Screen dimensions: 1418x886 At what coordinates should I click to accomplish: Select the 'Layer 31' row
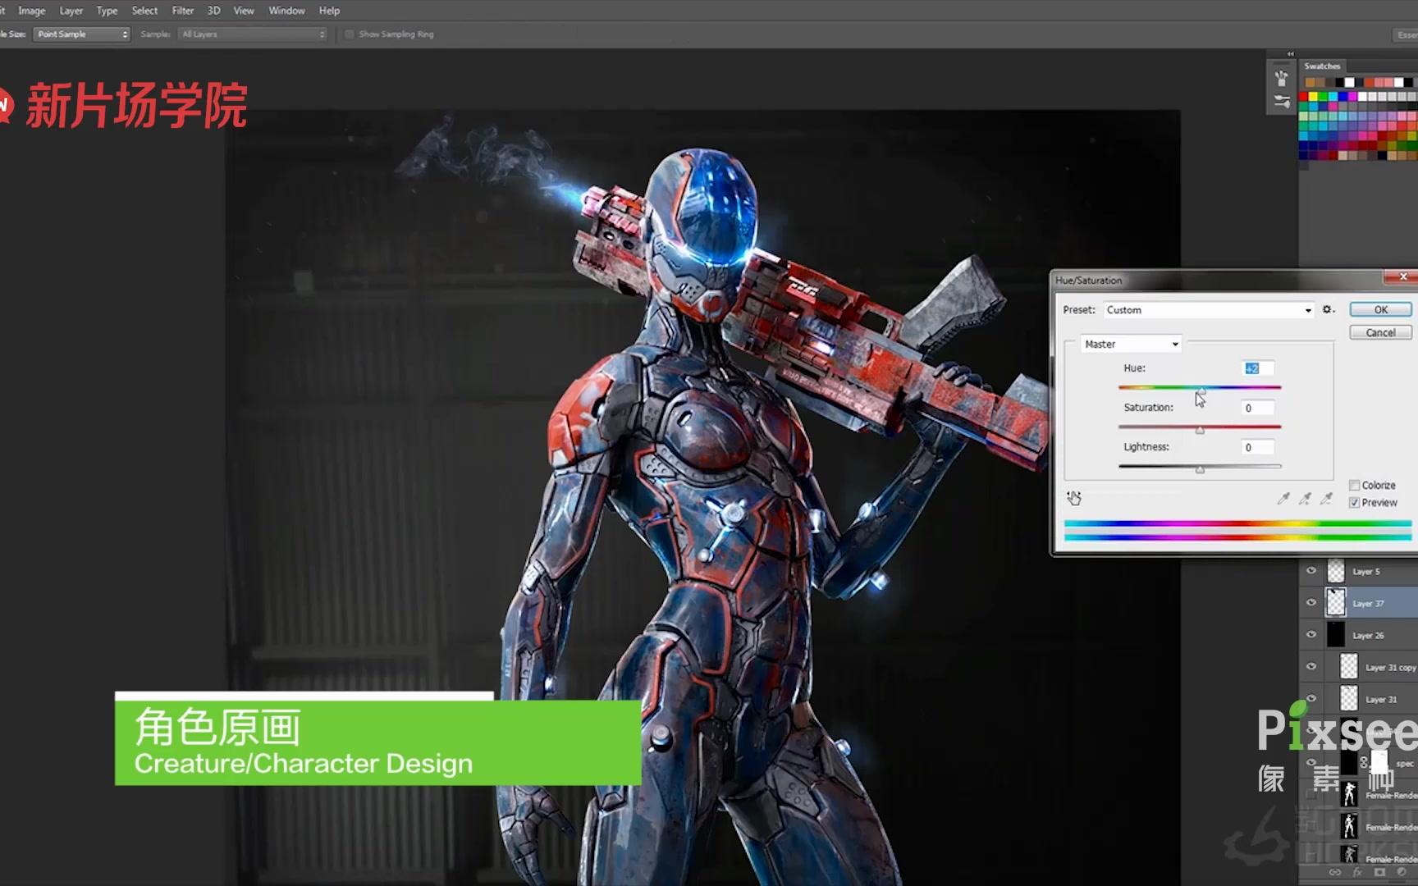1359,699
